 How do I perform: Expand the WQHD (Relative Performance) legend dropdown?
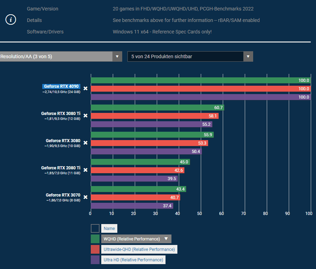click(136, 239)
